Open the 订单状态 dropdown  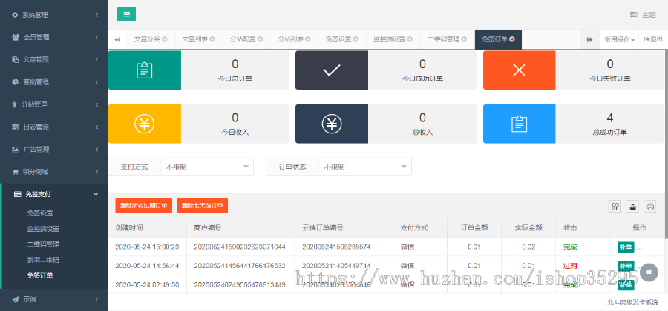click(365, 167)
